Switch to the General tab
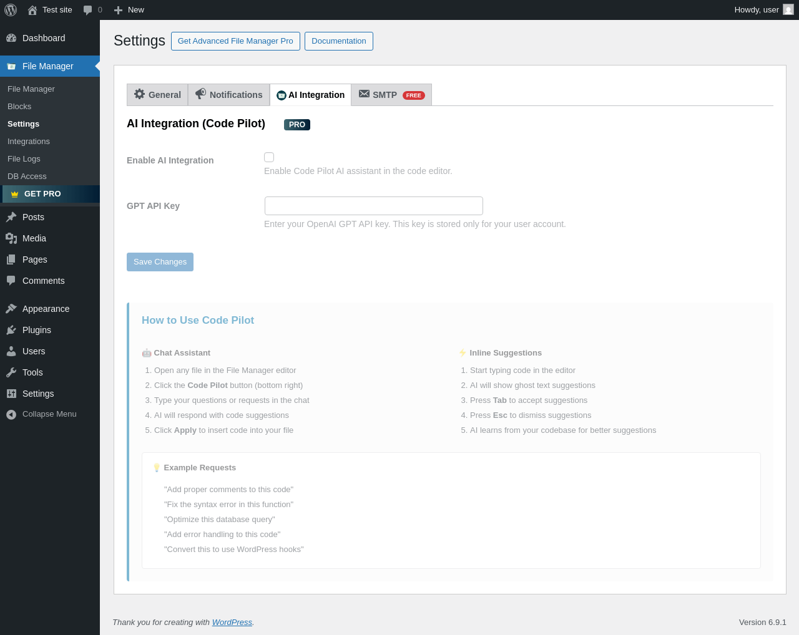799x635 pixels. point(157,95)
